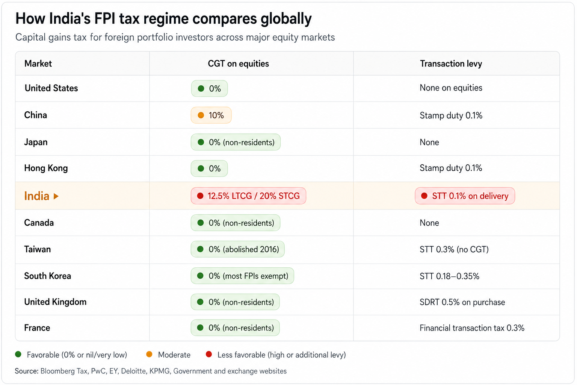This screenshot has height=385, width=577.
Task: Click the Source attribution line
Action: click(151, 371)
